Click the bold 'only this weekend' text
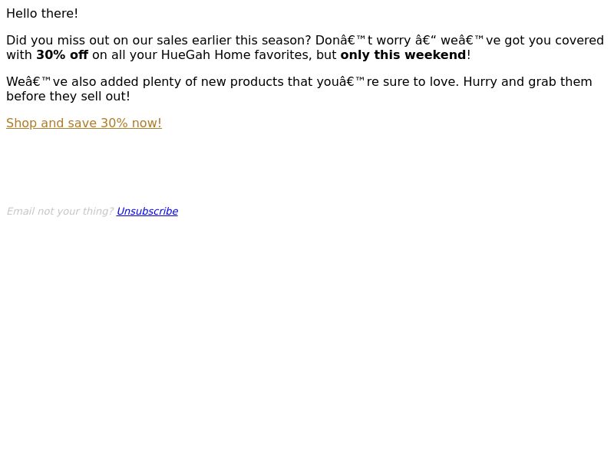The image size is (614, 460). coord(404,55)
